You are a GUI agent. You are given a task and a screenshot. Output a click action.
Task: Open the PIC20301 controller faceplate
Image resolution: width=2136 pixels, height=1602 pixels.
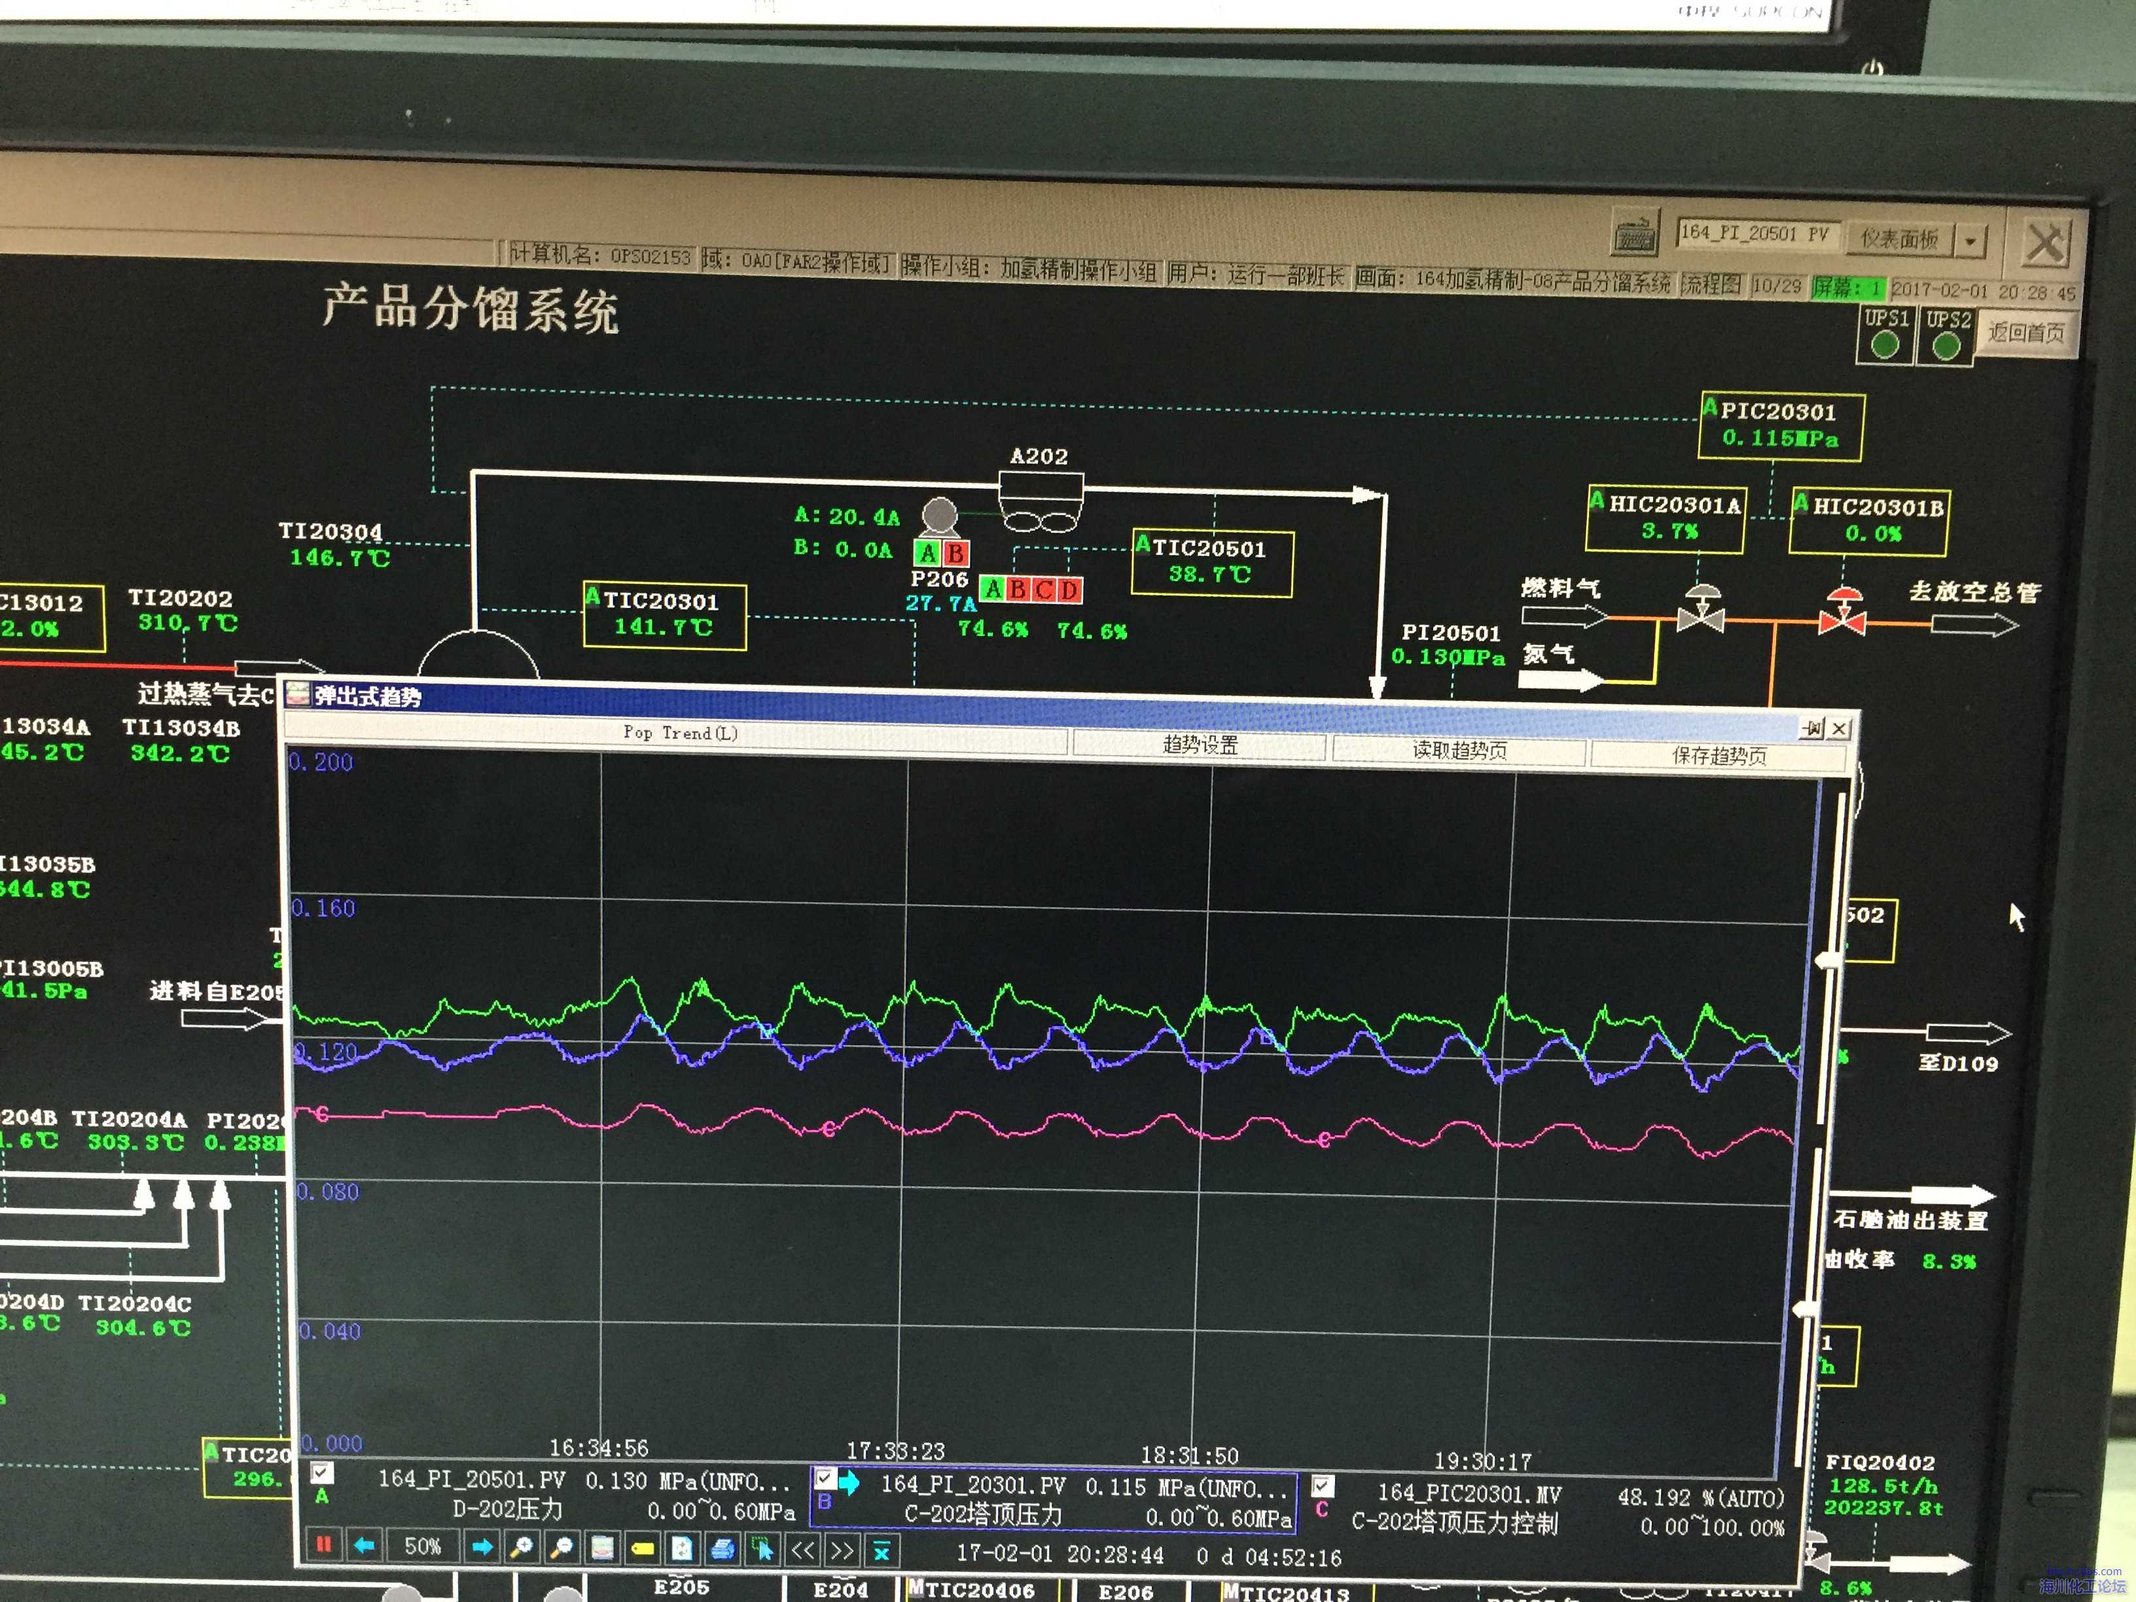tap(1781, 426)
